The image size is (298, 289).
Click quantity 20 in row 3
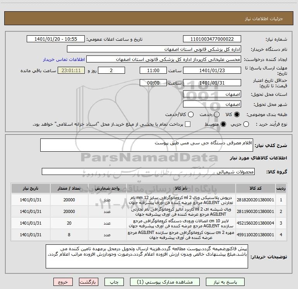[69, 223]
